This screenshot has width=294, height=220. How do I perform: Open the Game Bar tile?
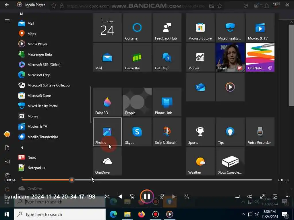(x=137, y=57)
